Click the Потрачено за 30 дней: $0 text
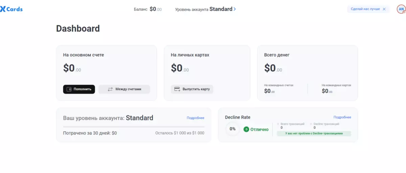This screenshot has width=406, height=173. [90, 133]
